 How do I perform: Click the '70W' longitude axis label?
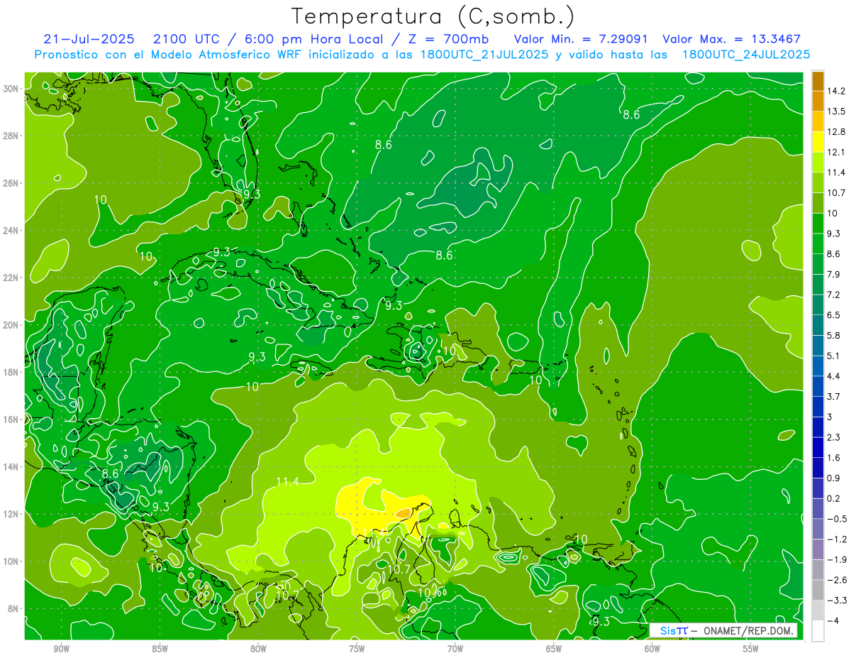point(455,649)
